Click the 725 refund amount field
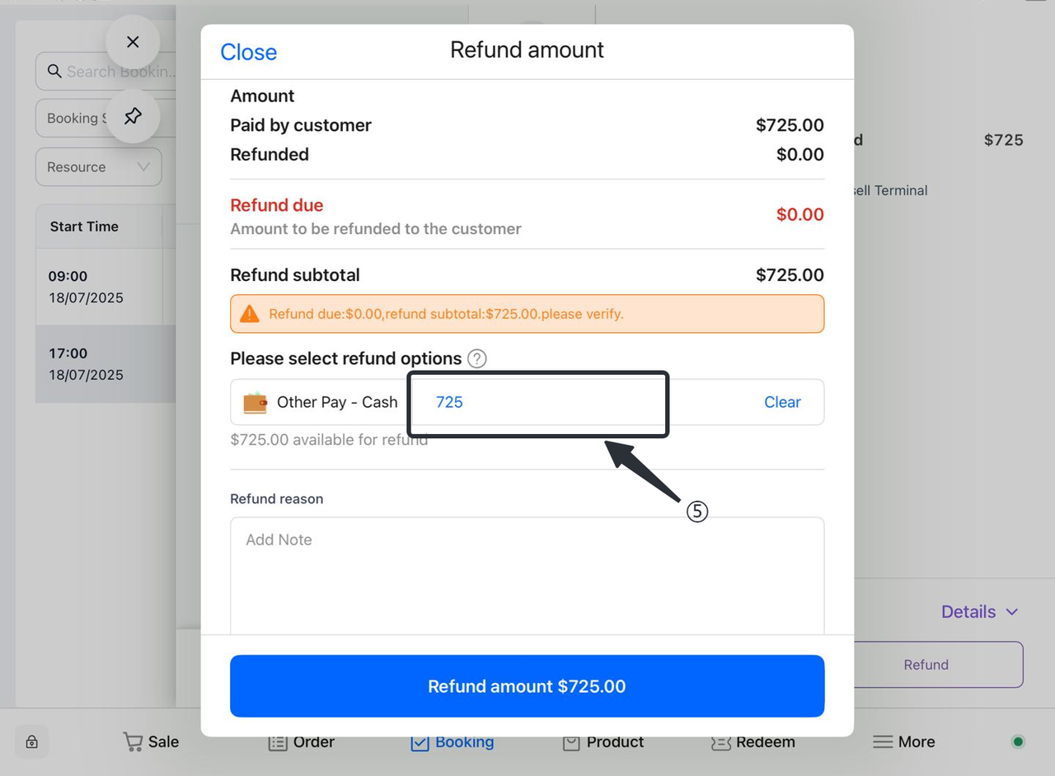This screenshot has width=1055, height=776. pyautogui.click(x=537, y=403)
